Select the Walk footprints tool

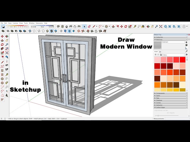(7, 70)
